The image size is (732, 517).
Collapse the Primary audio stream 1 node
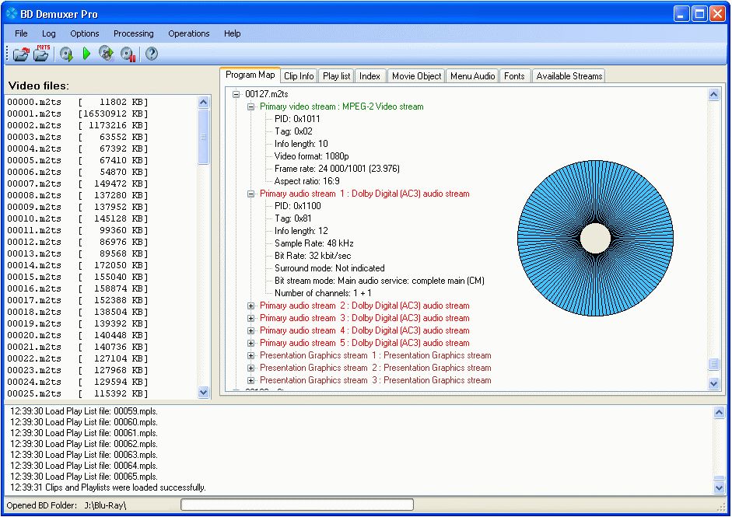coord(250,194)
